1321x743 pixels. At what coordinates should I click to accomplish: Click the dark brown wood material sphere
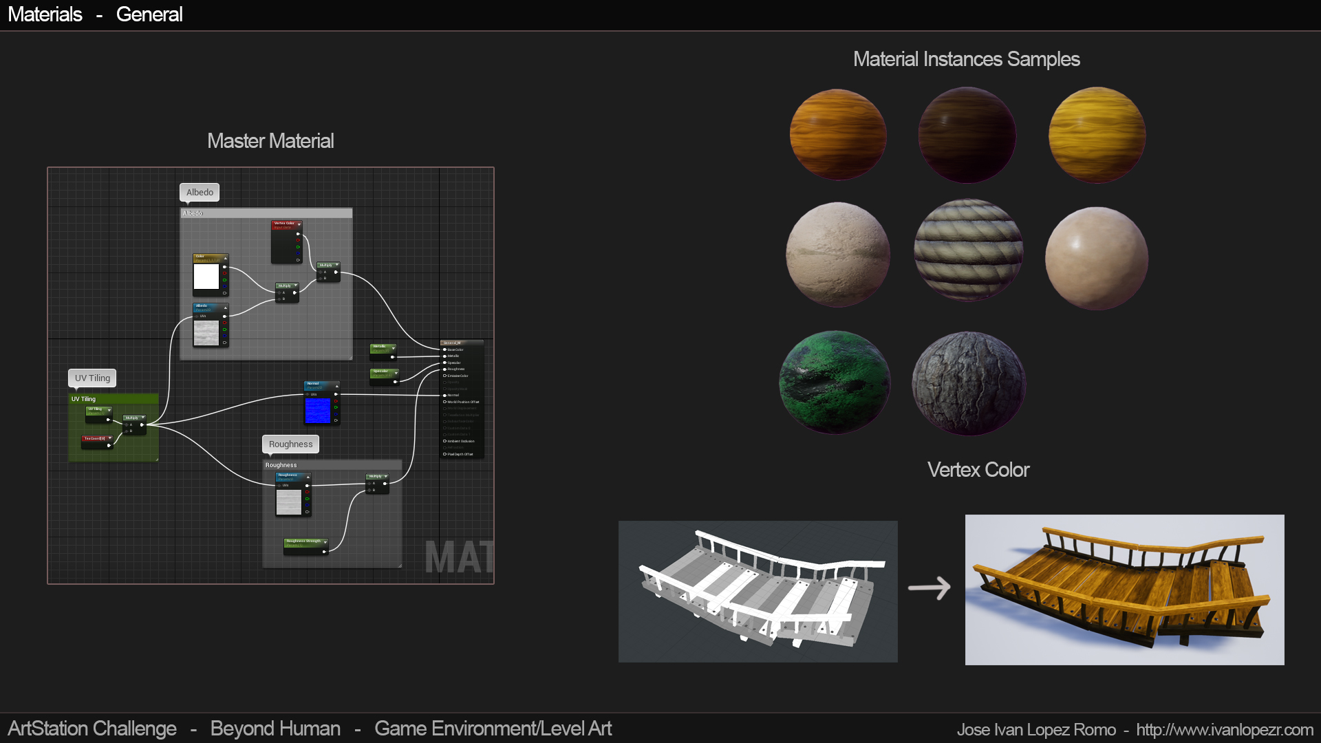click(x=967, y=135)
